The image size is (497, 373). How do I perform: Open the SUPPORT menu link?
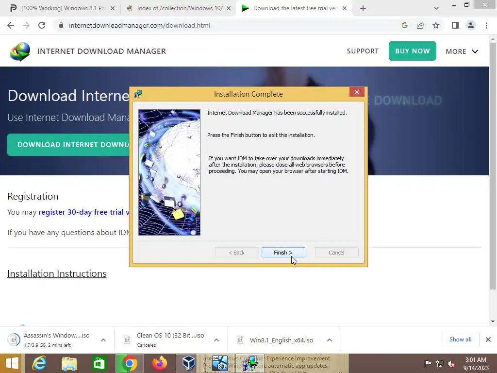[363, 51]
